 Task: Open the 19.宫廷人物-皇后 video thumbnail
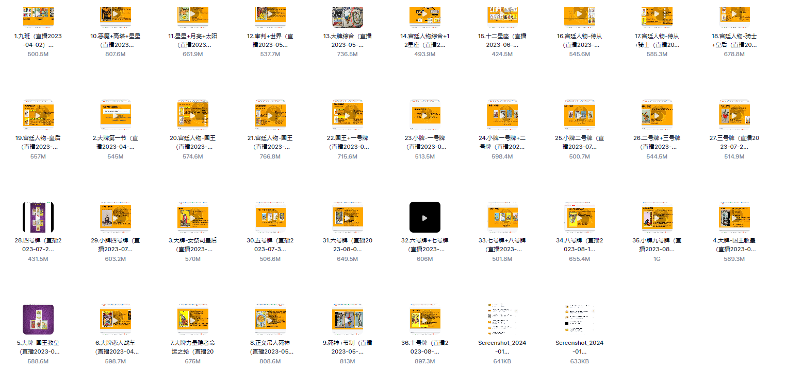(38, 115)
